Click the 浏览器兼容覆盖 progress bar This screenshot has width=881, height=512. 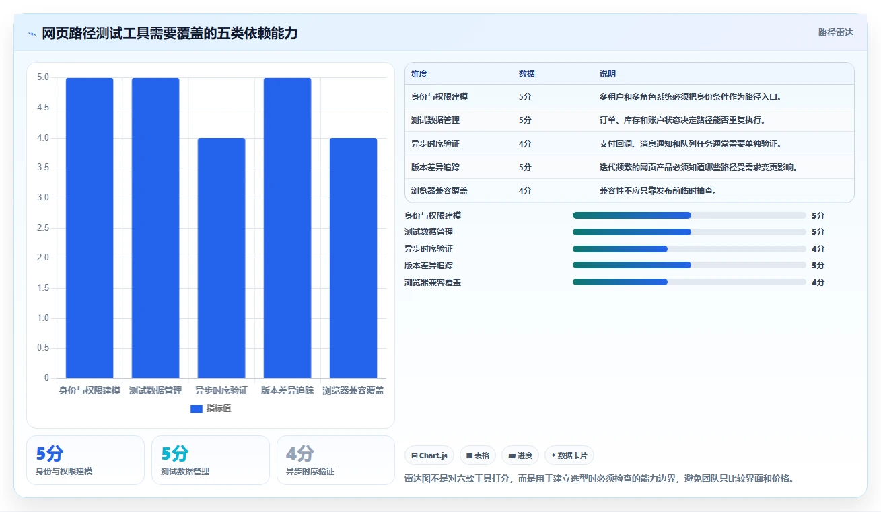coord(689,282)
